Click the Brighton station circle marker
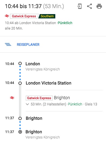 [x=20, y=118]
